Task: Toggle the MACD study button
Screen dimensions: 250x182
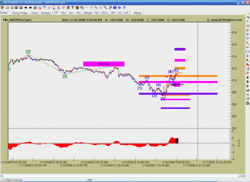Action: 104,13
